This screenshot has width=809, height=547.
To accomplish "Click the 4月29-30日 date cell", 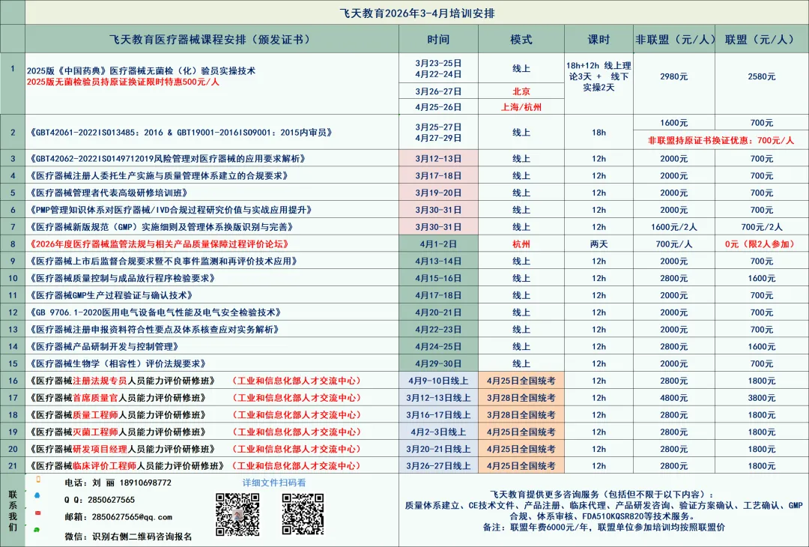I will pos(438,363).
